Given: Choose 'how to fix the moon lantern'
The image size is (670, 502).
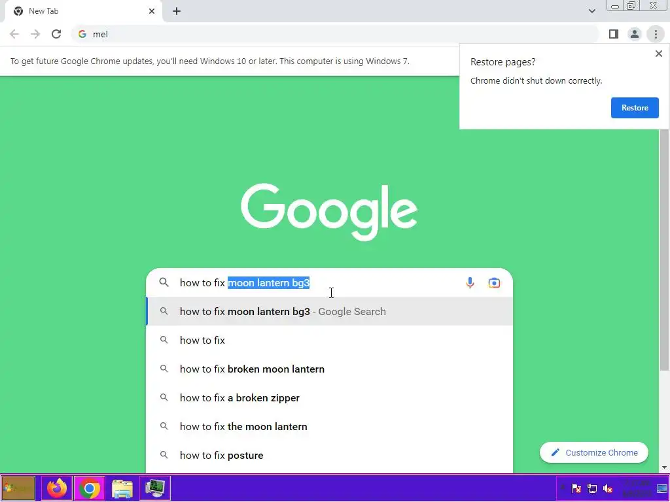Looking at the screenshot, I should pos(330,426).
